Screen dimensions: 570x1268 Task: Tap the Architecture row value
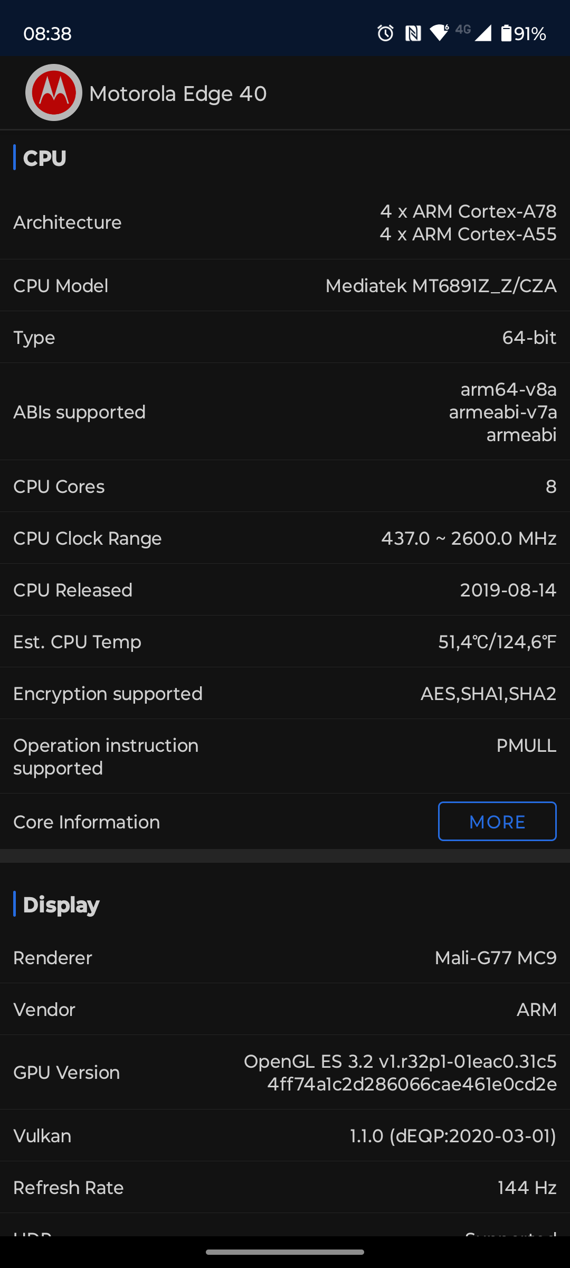coord(468,222)
